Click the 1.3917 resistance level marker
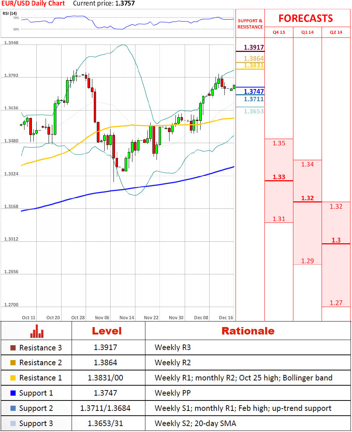The height and width of the screenshot is (432, 352). pyautogui.click(x=254, y=47)
